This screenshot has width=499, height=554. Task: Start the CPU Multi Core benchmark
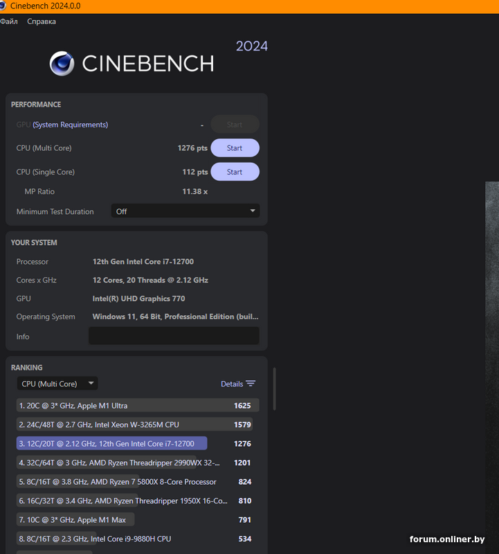235,148
